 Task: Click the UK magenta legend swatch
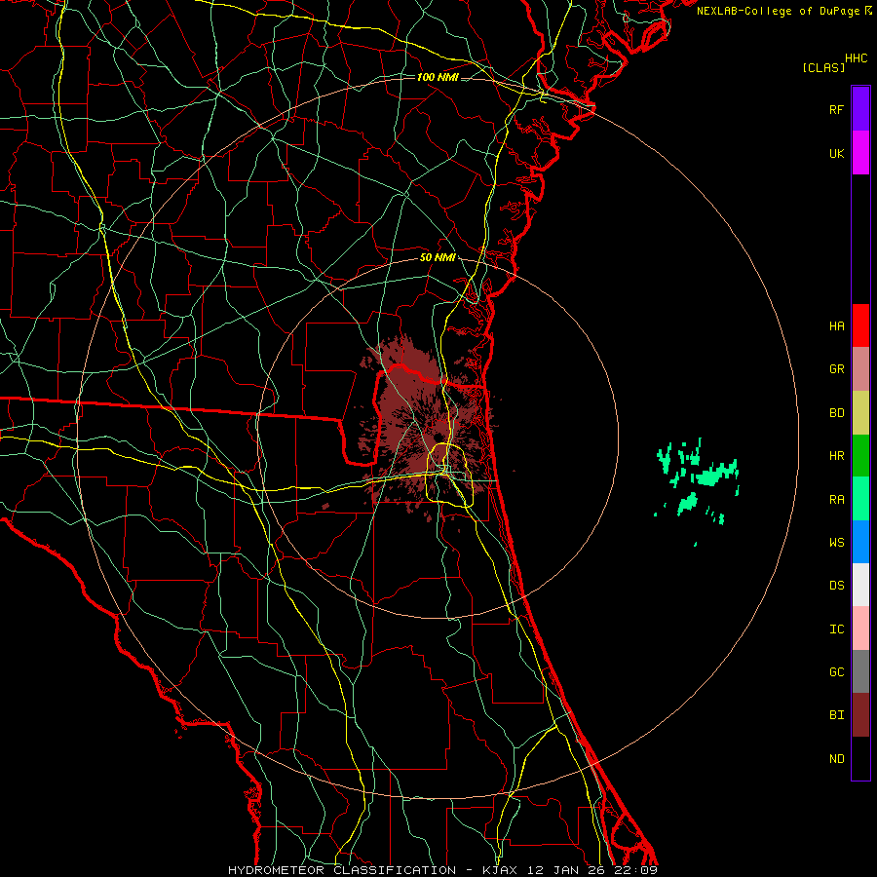tap(860, 153)
